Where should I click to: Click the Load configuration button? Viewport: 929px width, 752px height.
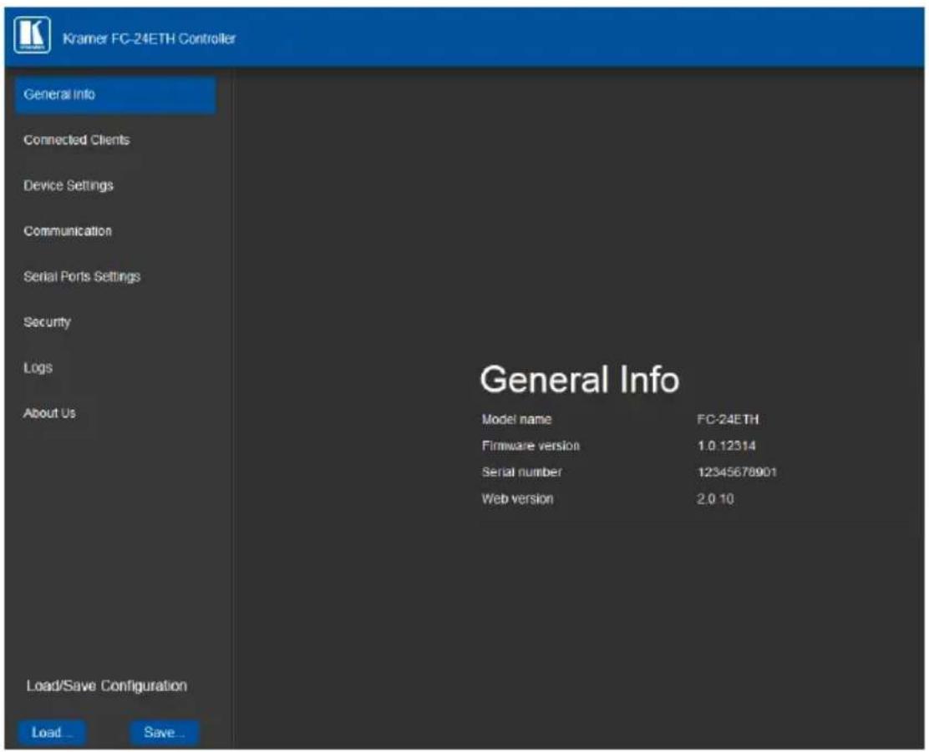(52, 733)
